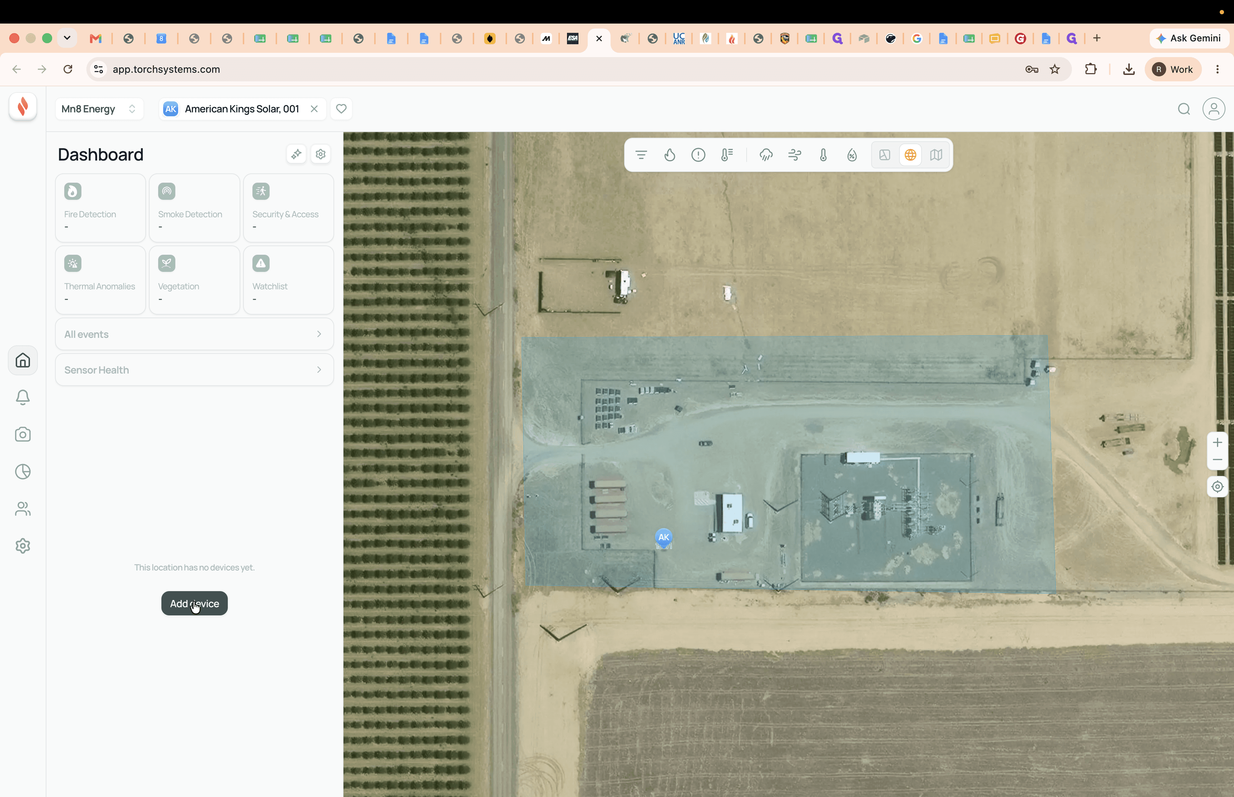
Task: Open the Vegetation card
Action: 195,280
